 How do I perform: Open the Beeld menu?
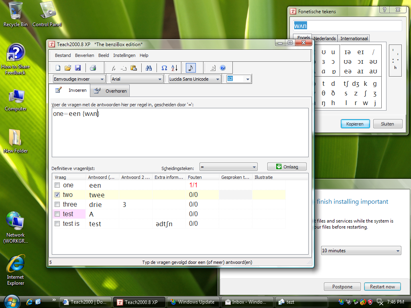tap(104, 55)
